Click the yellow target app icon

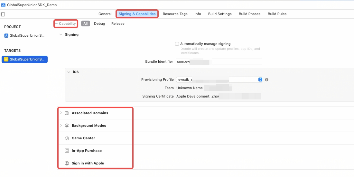pyautogui.click(x=6, y=60)
